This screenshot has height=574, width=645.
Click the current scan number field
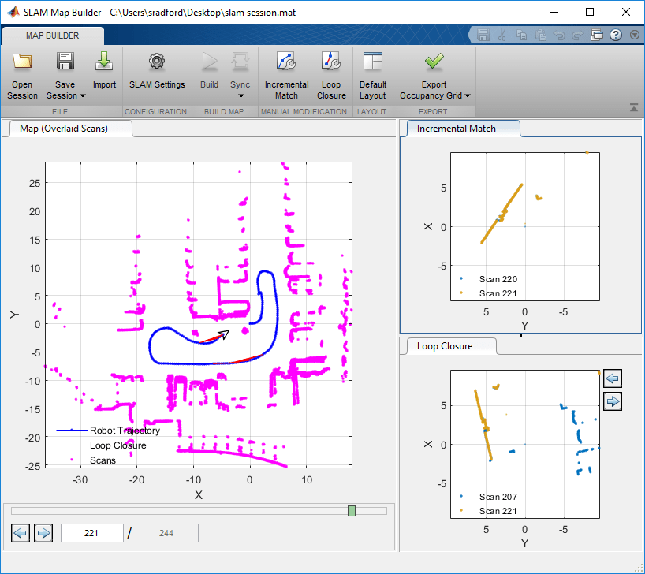(91, 534)
